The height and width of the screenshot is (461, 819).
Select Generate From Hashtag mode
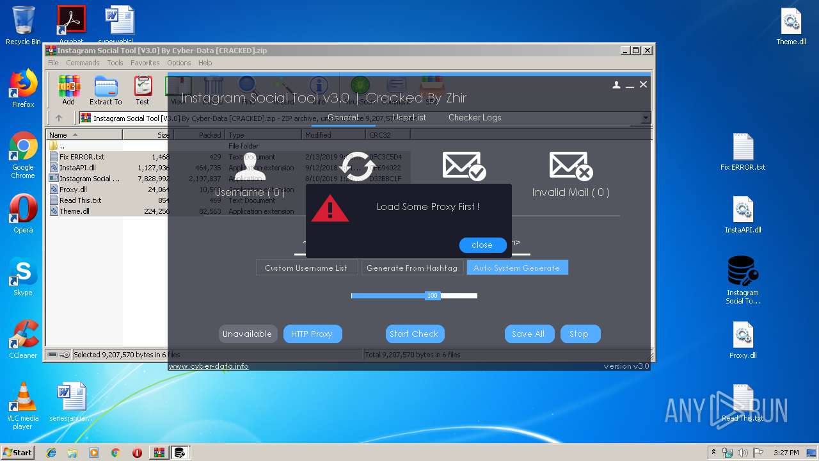pos(412,268)
